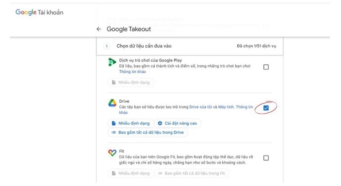Screen dimensions: 341x186
Task: Open Cài đặt nâng cao for Drive
Action: (178, 123)
